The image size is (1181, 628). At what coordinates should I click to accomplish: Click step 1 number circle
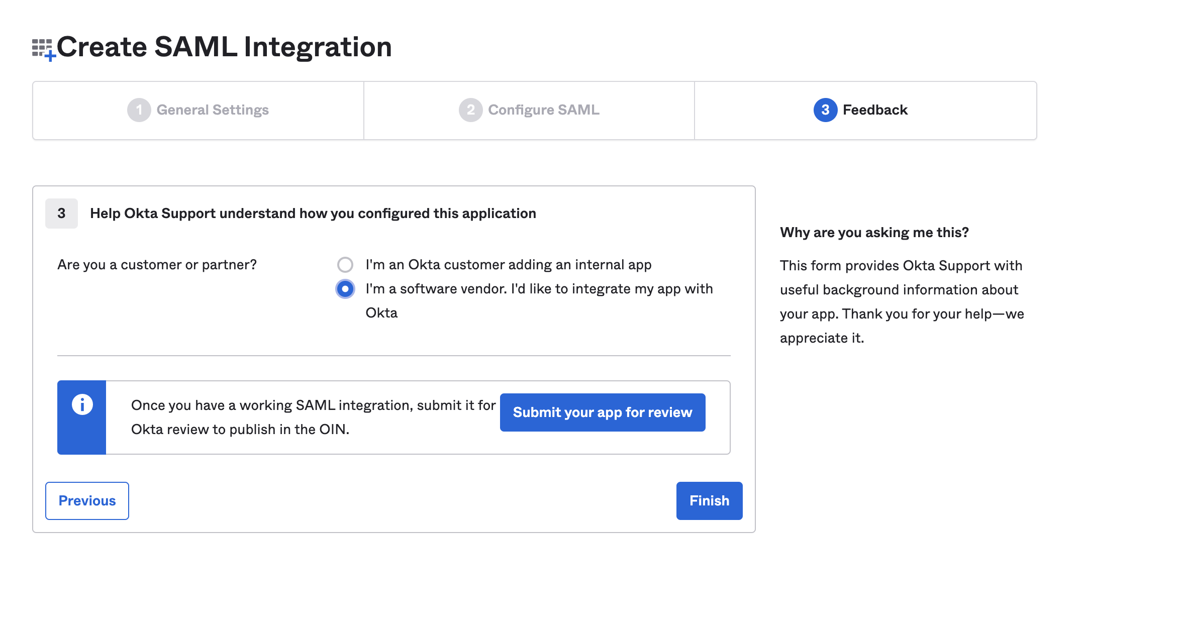pos(139,110)
